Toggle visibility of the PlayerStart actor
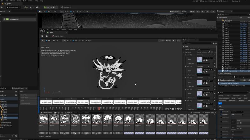The image size is (250, 140). 218,67
